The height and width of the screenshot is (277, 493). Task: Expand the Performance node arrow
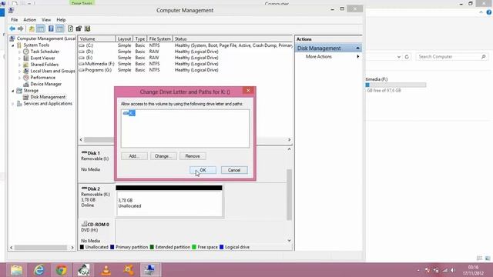[x=19, y=78]
